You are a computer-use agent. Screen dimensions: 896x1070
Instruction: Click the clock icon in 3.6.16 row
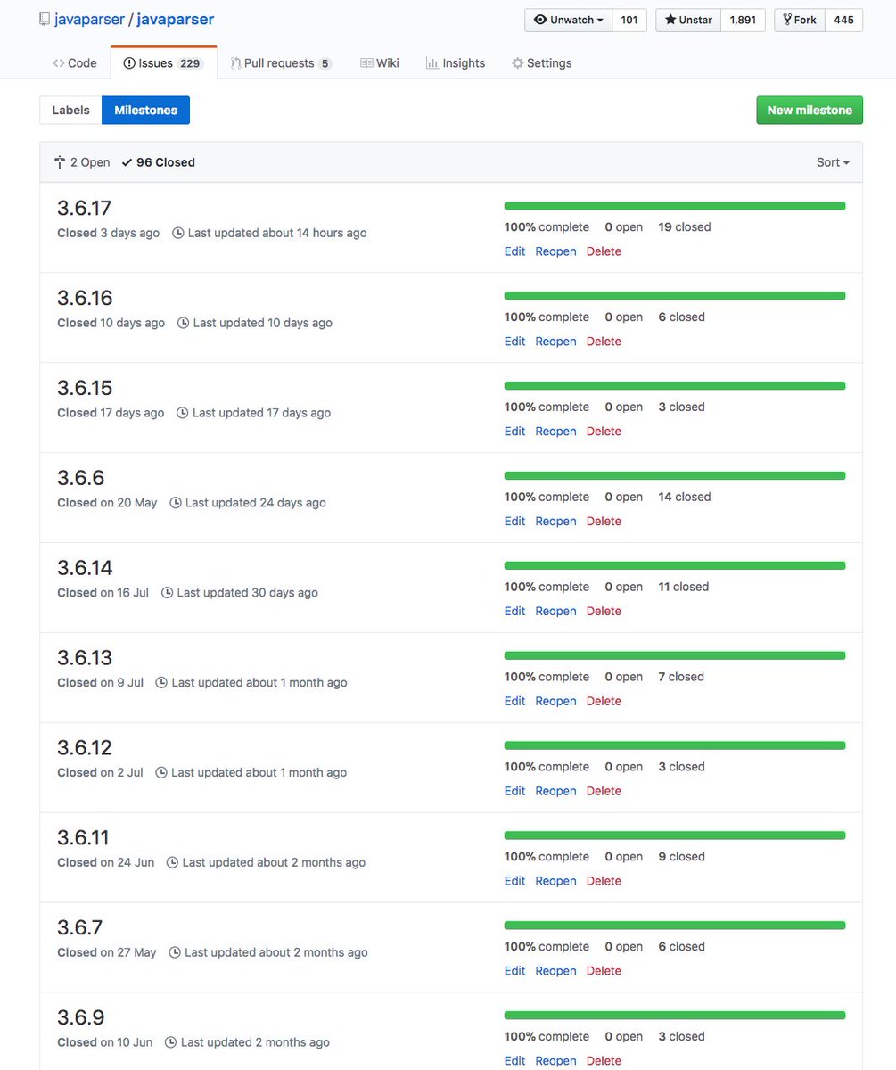tap(184, 323)
